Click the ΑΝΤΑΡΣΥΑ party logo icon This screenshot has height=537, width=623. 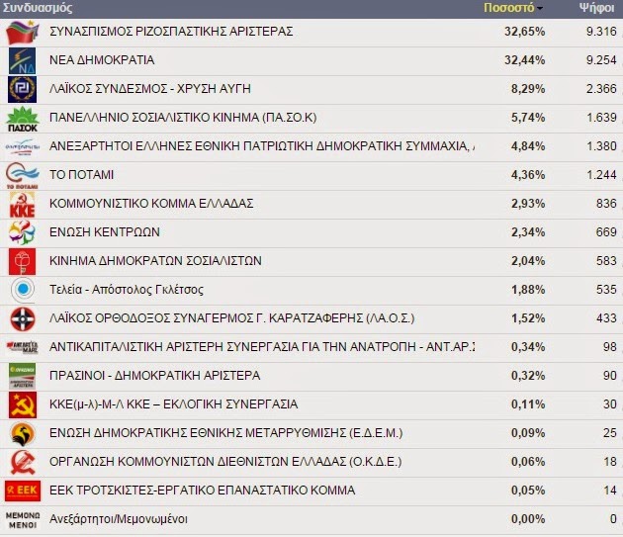pos(22,348)
